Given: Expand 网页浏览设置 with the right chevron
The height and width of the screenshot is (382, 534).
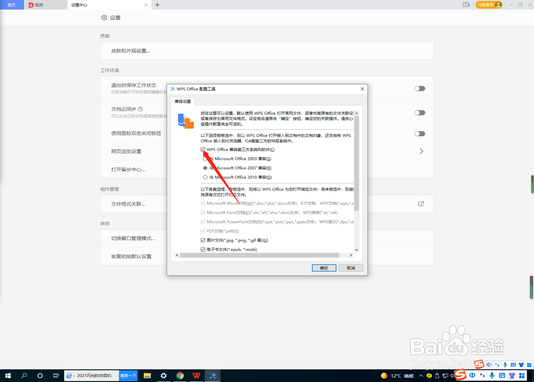Looking at the screenshot, I should coord(421,151).
